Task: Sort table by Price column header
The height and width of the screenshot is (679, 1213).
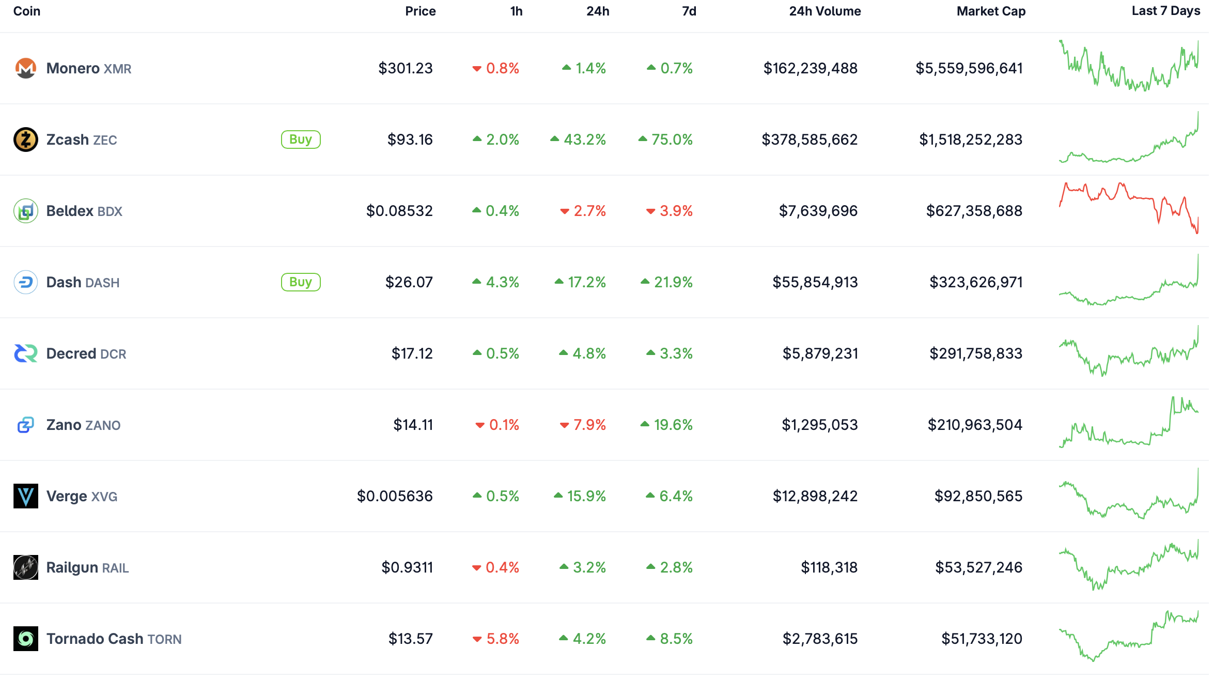Action: 420,11
